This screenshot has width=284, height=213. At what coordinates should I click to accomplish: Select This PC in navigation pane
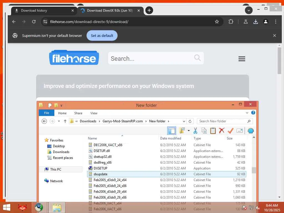pyautogui.click(x=55, y=169)
